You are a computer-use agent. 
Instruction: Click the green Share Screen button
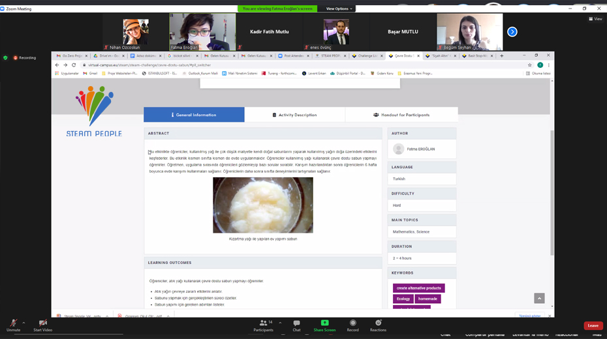click(x=324, y=325)
